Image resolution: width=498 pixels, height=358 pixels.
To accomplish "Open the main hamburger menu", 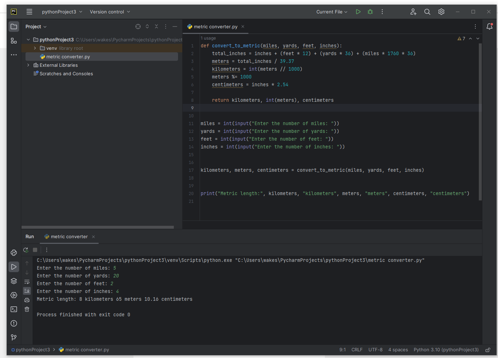I will 29,12.
